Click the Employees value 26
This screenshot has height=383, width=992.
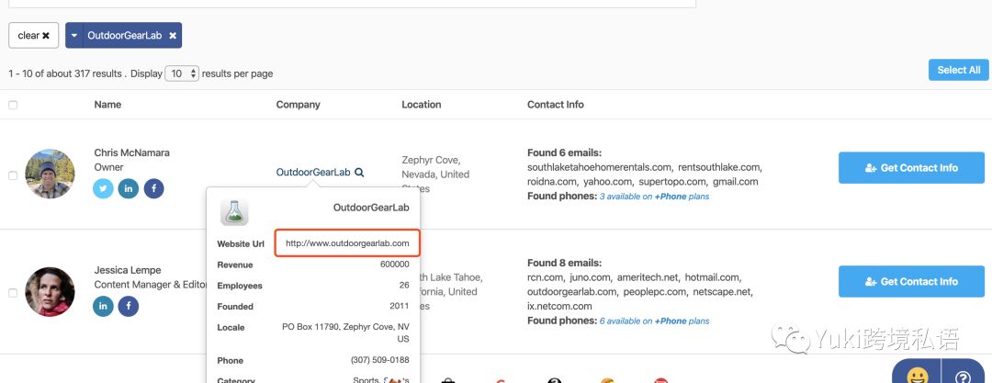404,286
